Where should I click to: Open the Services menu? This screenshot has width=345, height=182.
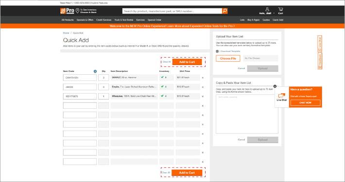[x=140, y=20]
